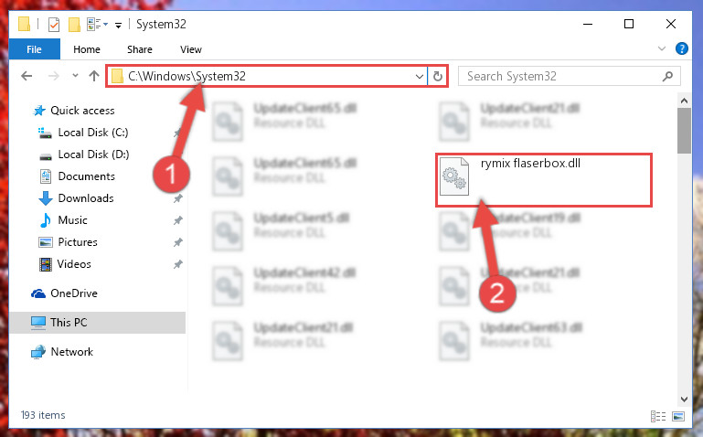Switch to the View ribbon tab

191,49
